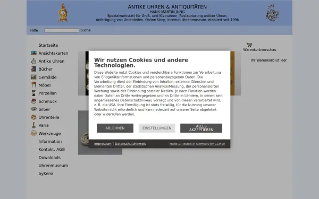The image size is (319, 199).
Task: Click the Porzellan category icon
Action: [33, 93]
